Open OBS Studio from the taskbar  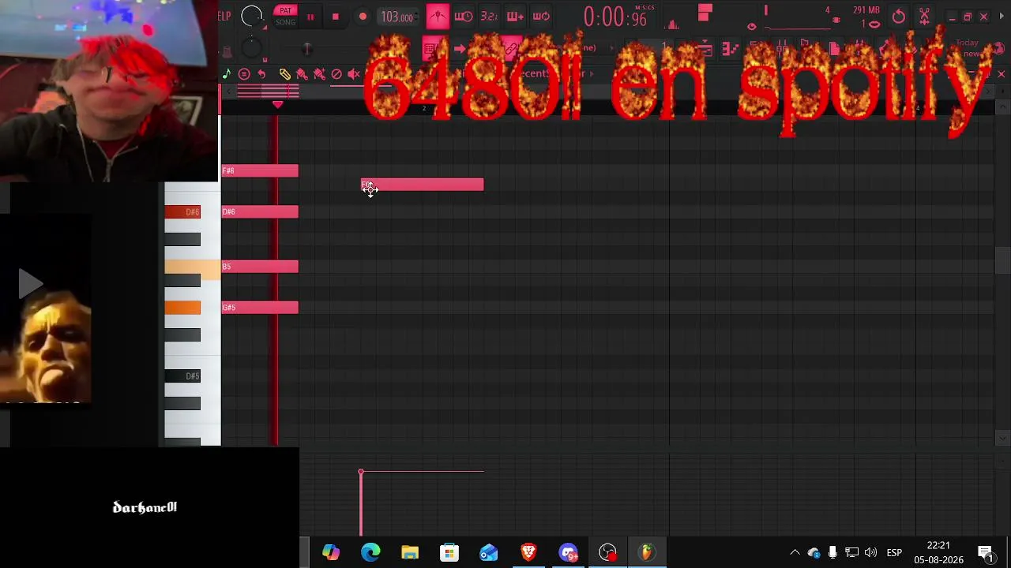[x=607, y=552]
